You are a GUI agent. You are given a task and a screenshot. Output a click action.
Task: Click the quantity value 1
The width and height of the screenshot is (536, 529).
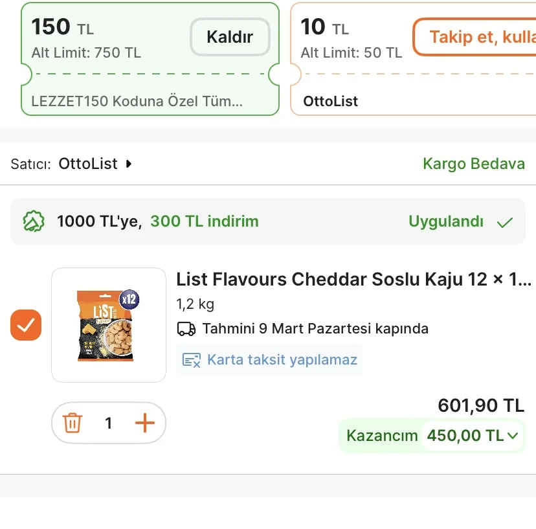click(109, 423)
